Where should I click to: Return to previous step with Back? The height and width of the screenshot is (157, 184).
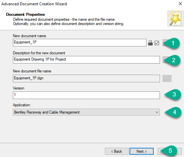tap(117, 151)
